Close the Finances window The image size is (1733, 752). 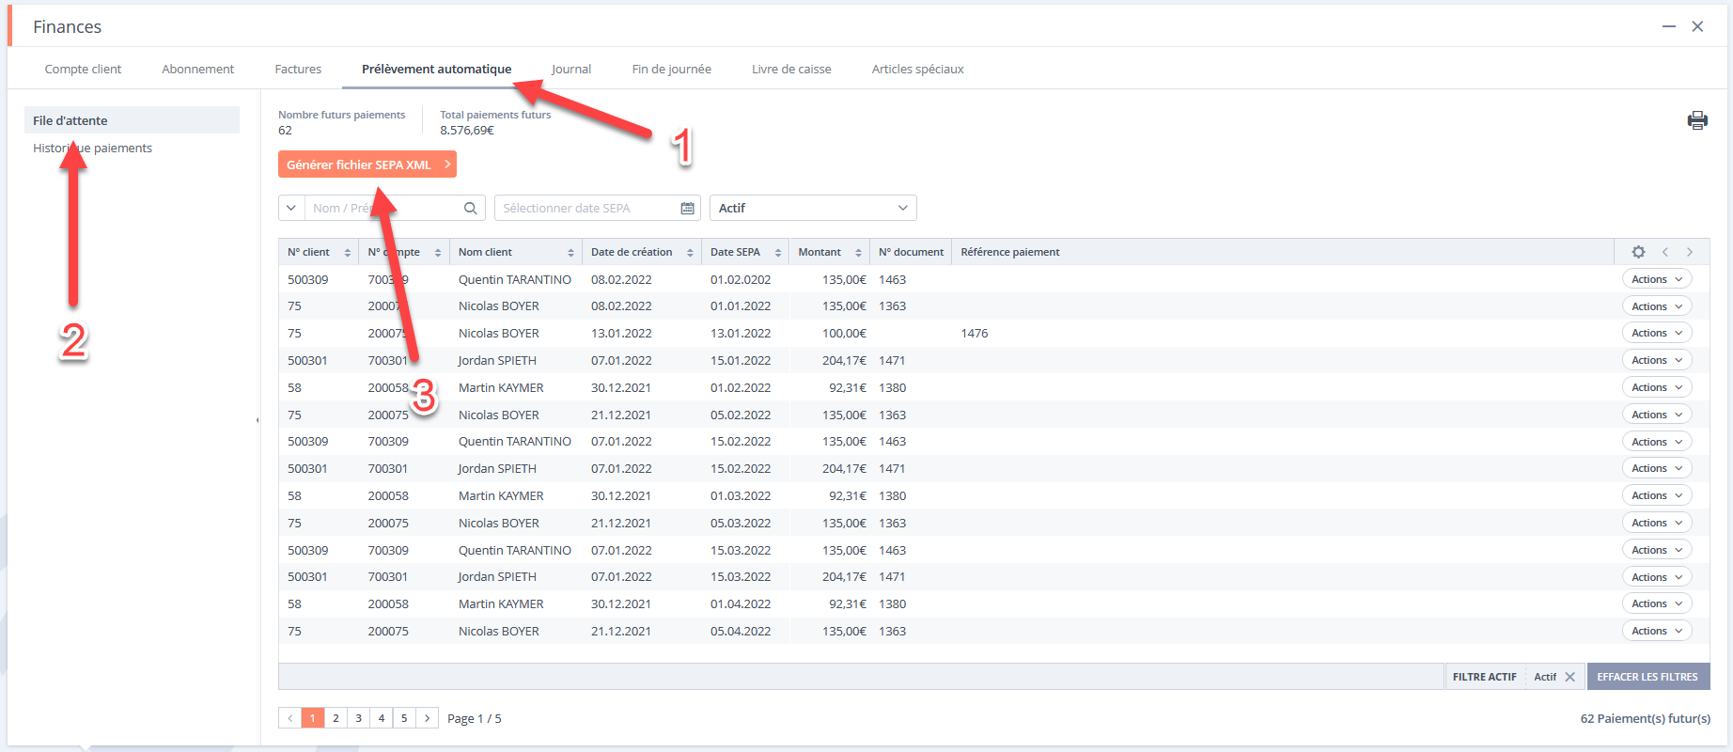tap(1697, 26)
